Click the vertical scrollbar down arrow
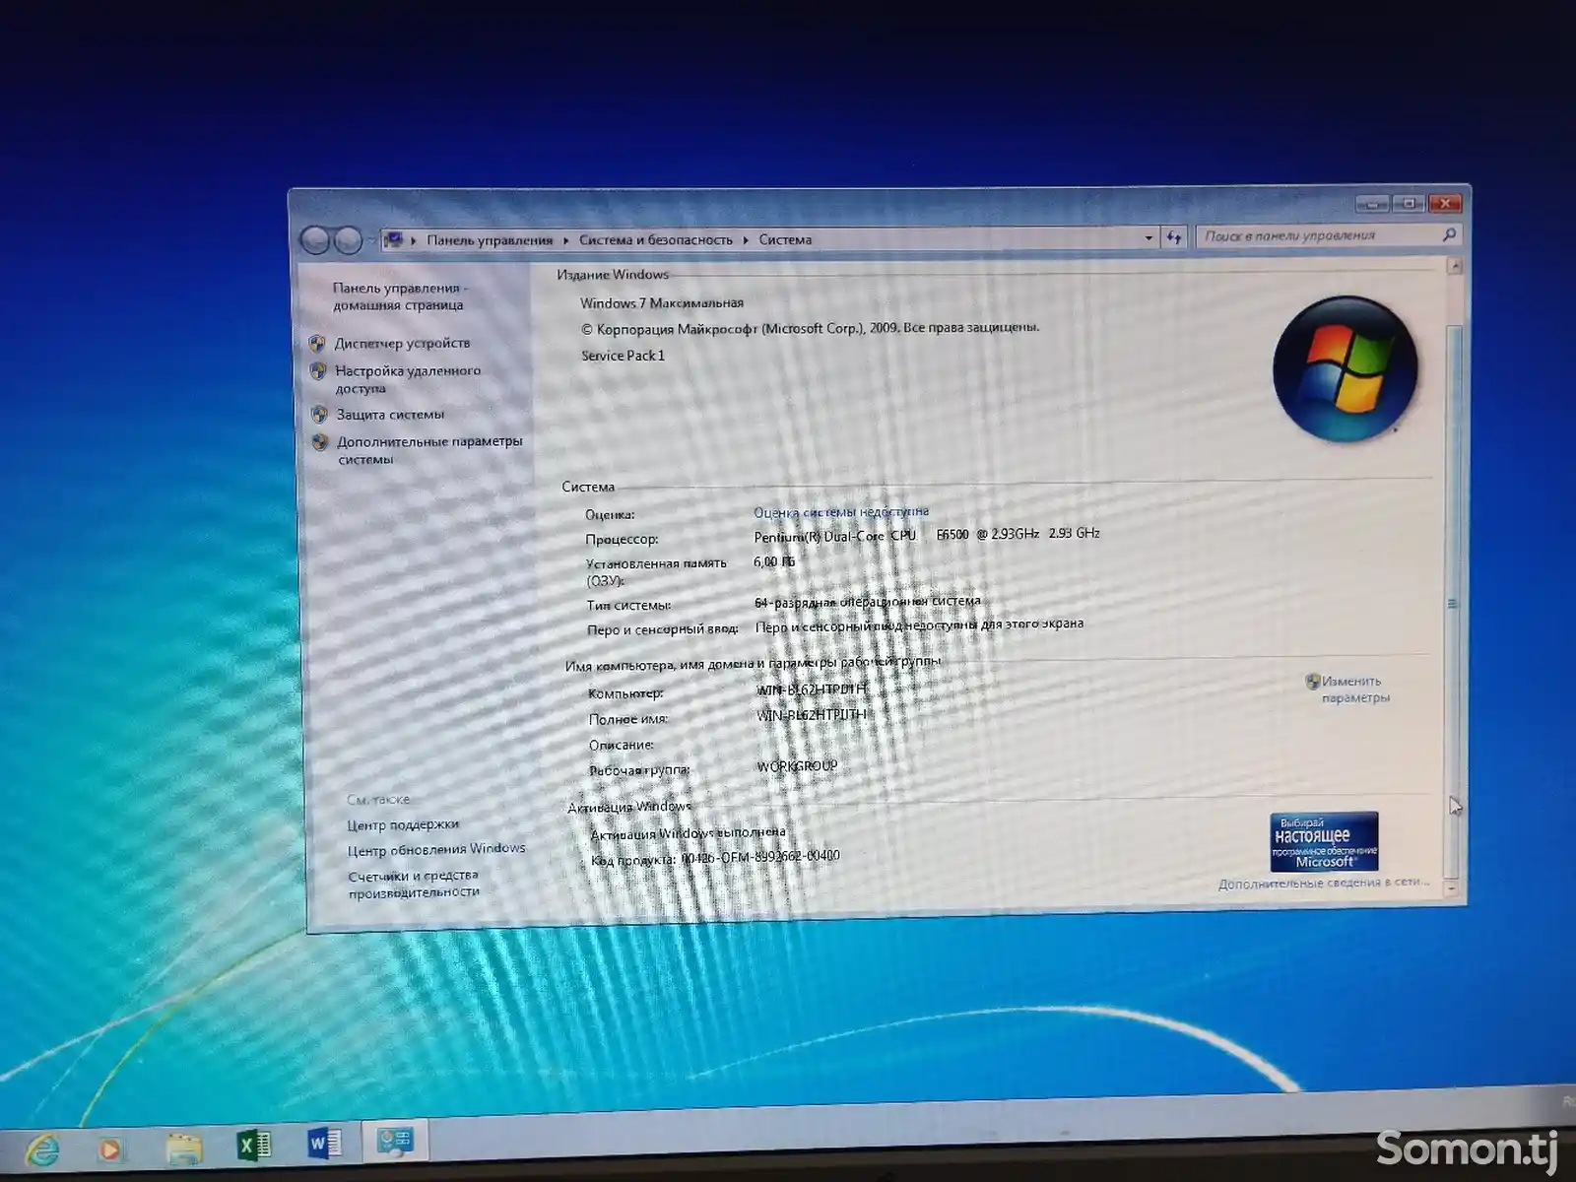 [x=1451, y=888]
